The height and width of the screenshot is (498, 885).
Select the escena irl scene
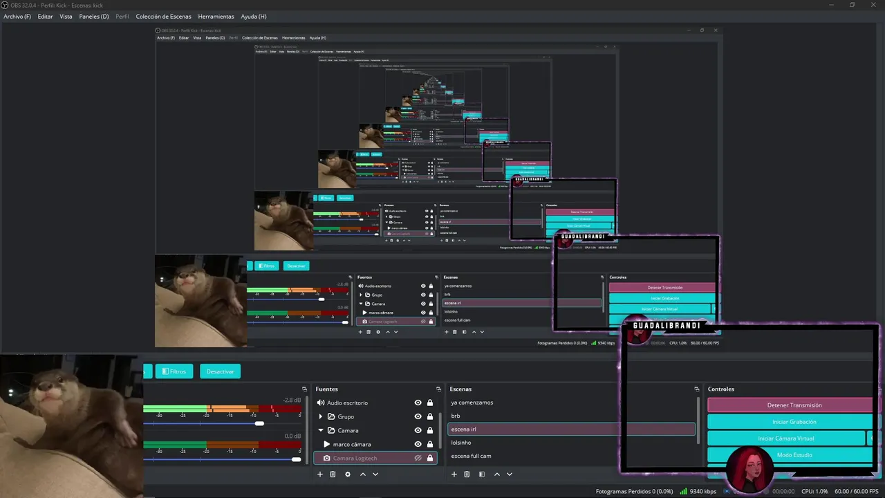[x=571, y=429]
